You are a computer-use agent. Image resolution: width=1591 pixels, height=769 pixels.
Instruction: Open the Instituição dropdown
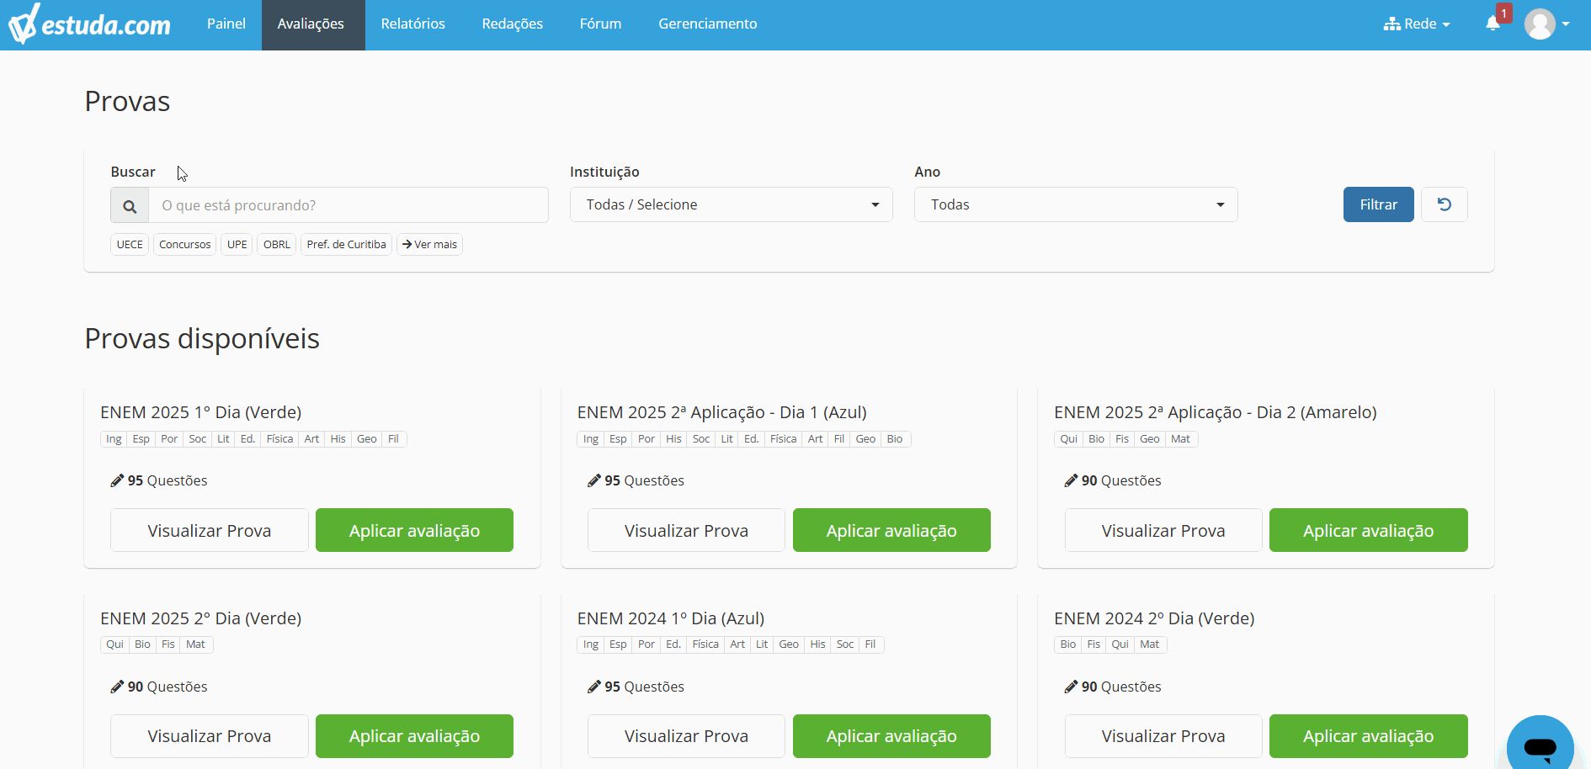point(732,204)
